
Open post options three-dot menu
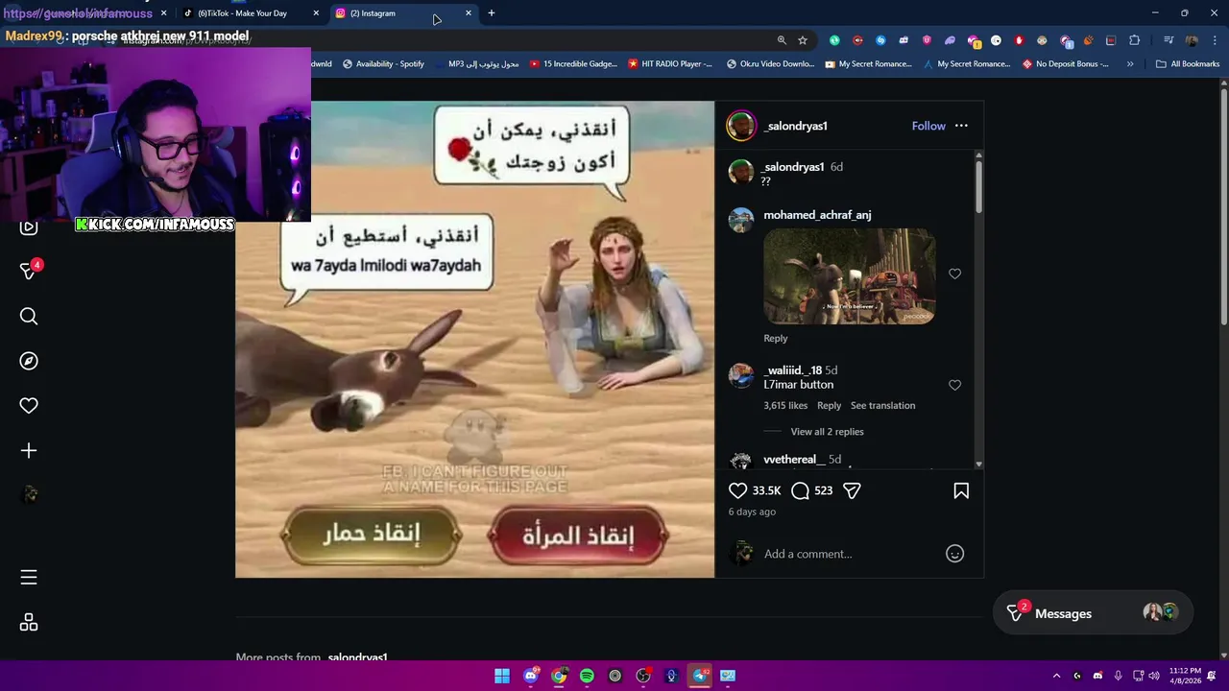961,126
